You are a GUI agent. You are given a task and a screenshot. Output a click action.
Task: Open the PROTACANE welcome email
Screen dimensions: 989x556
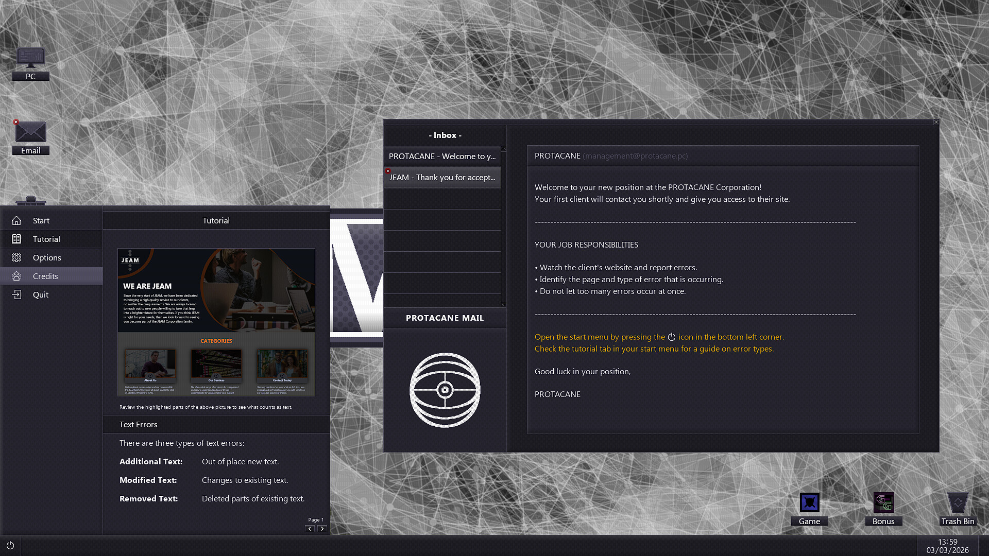442,156
